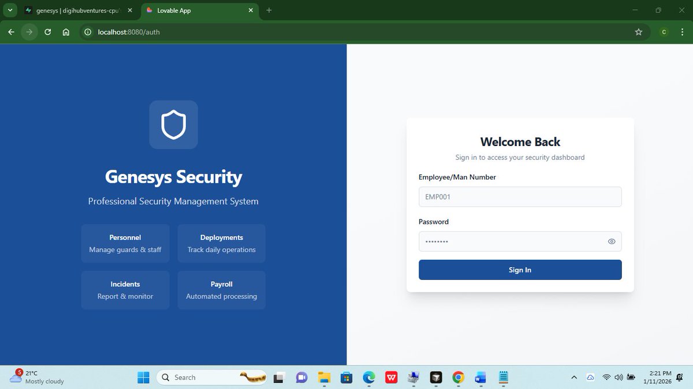The height and width of the screenshot is (389, 693).
Task: Focus the Employee/Man Number input field
Action: pos(520,197)
